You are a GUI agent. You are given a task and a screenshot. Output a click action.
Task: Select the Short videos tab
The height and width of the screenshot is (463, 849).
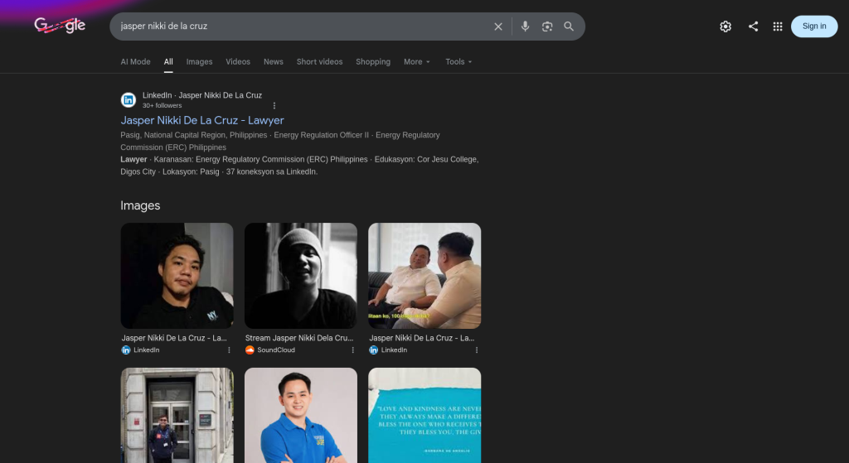tap(319, 62)
